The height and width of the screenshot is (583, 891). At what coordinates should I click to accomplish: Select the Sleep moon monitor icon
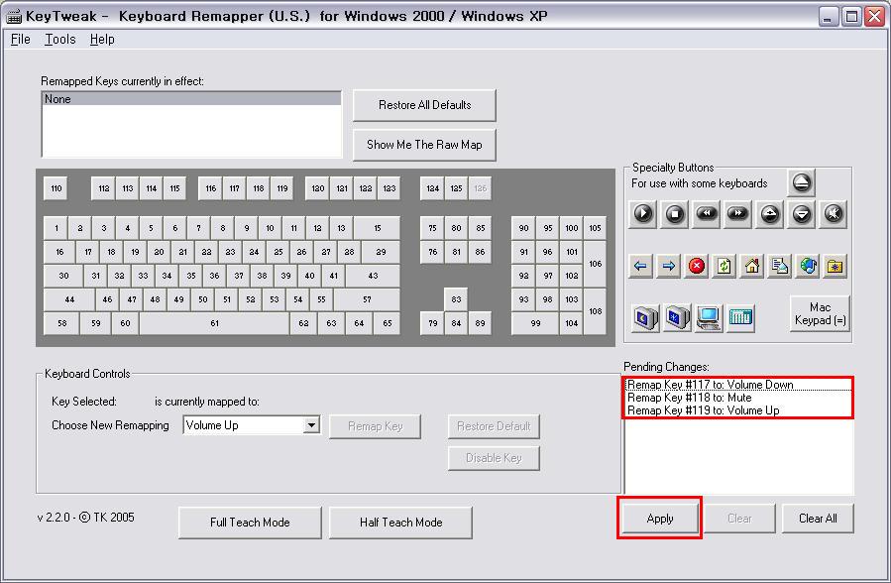[x=645, y=317]
